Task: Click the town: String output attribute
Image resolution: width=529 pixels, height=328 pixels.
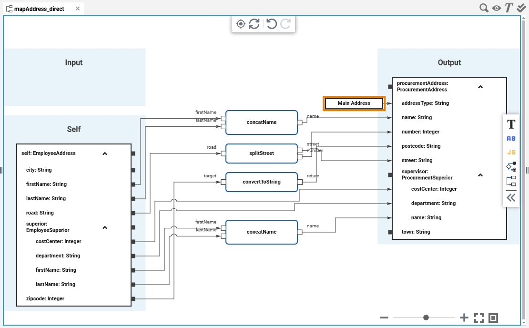Action: click(x=416, y=232)
